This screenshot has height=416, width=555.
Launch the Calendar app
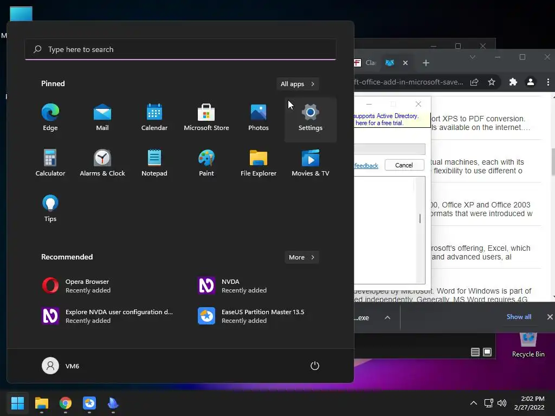pos(154,118)
